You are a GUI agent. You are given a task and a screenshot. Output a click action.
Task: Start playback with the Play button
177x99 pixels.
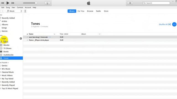click(x=8, y=3)
